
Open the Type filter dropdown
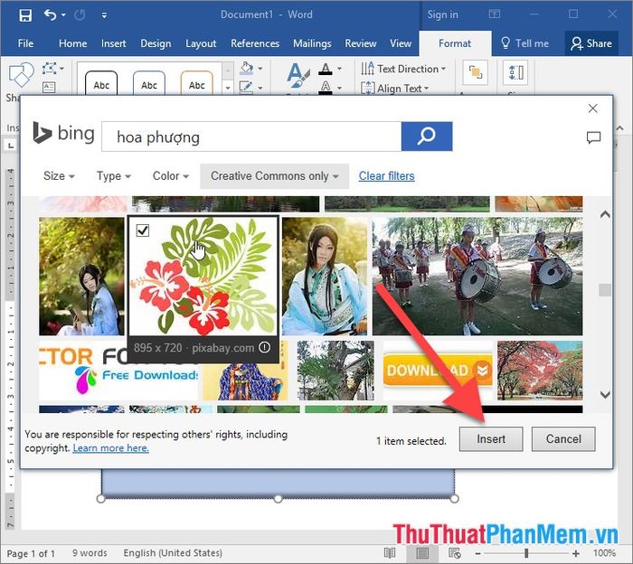[113, 176]
